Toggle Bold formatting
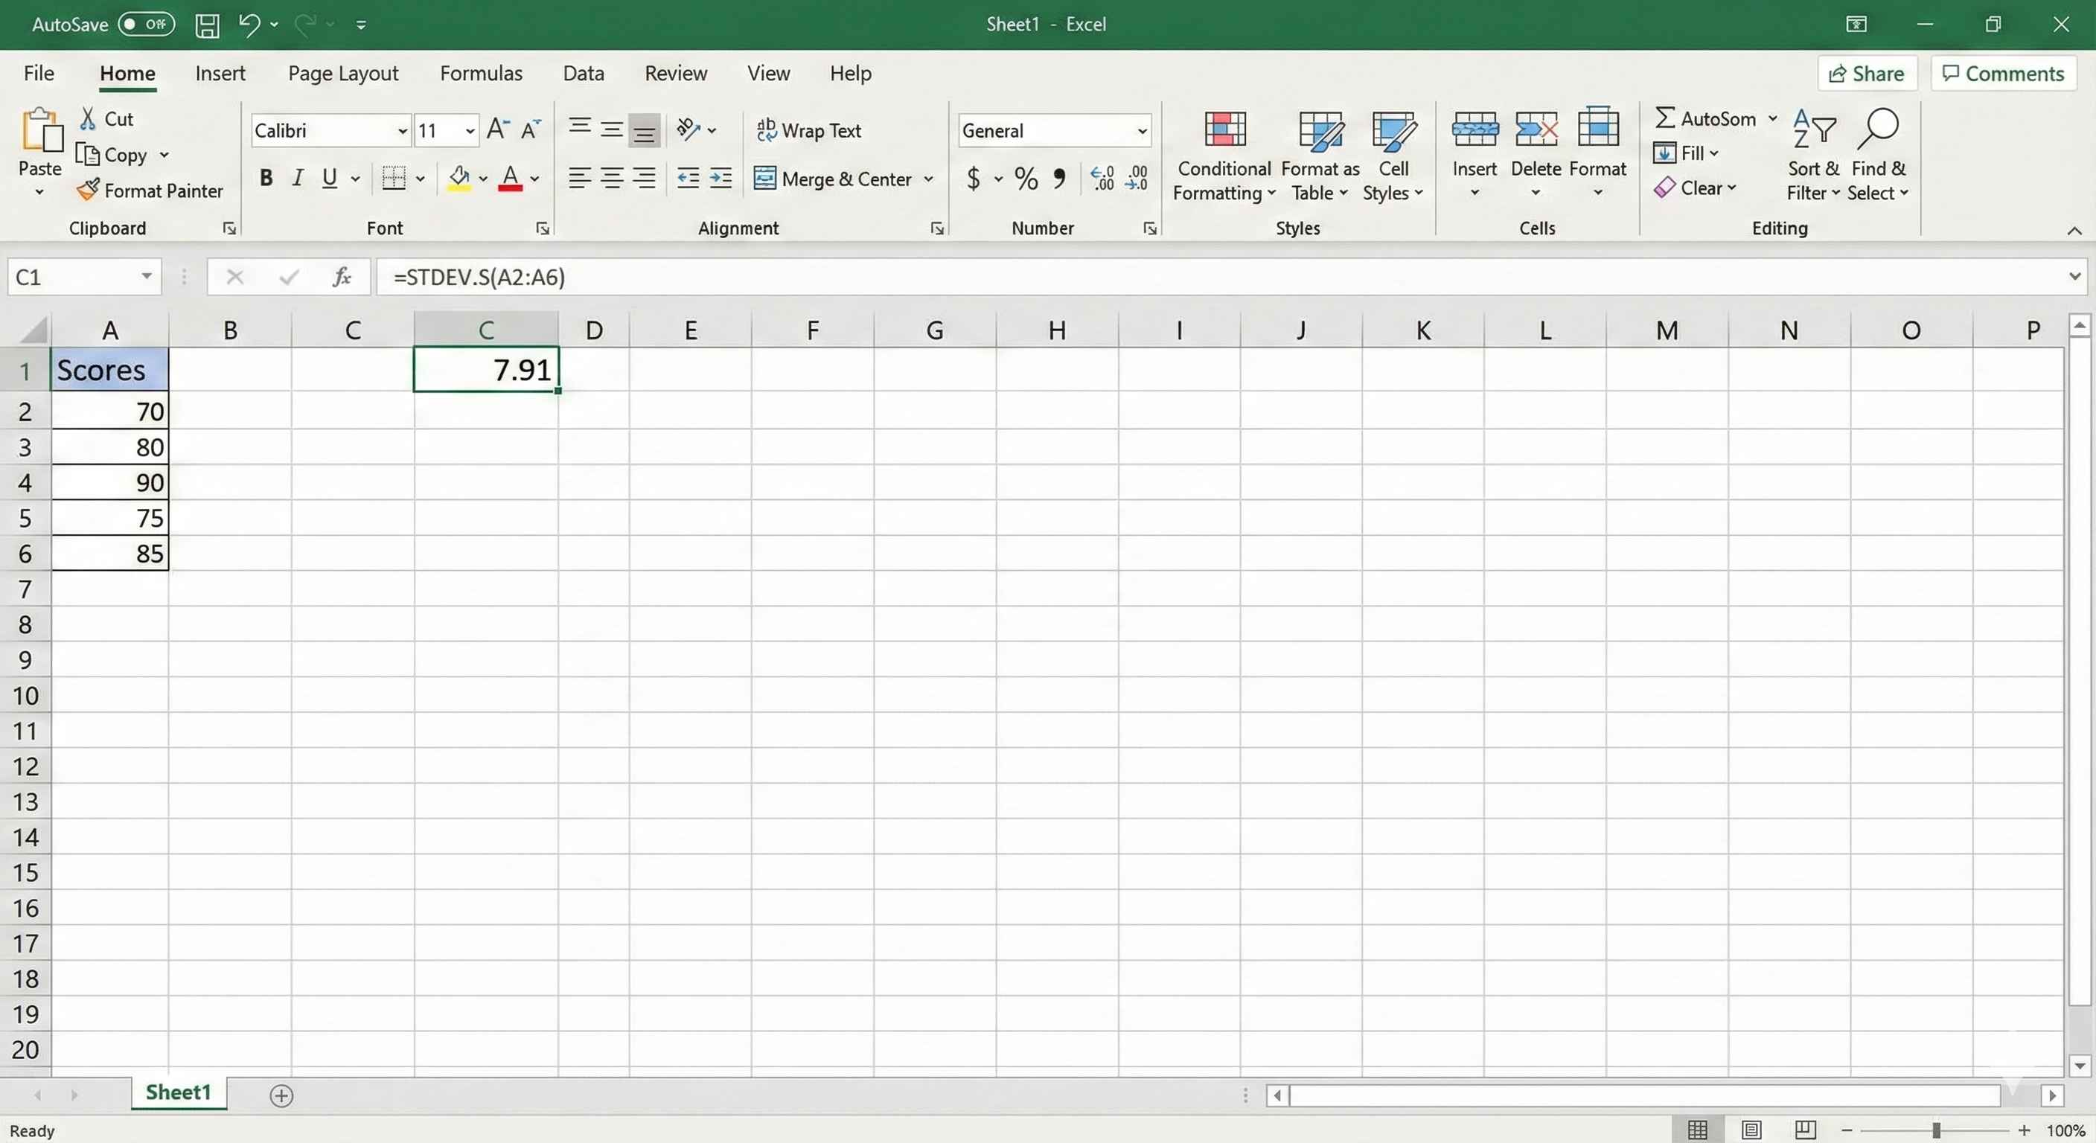The width and height of the screenshot is (2096, 1143). tap(265, 178)
